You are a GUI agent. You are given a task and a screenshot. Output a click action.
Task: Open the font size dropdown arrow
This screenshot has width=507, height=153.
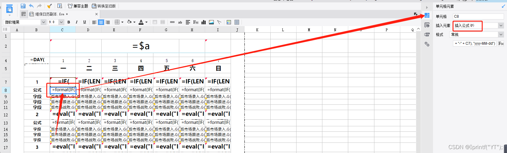pyautogui.click(x=61, y=22)
